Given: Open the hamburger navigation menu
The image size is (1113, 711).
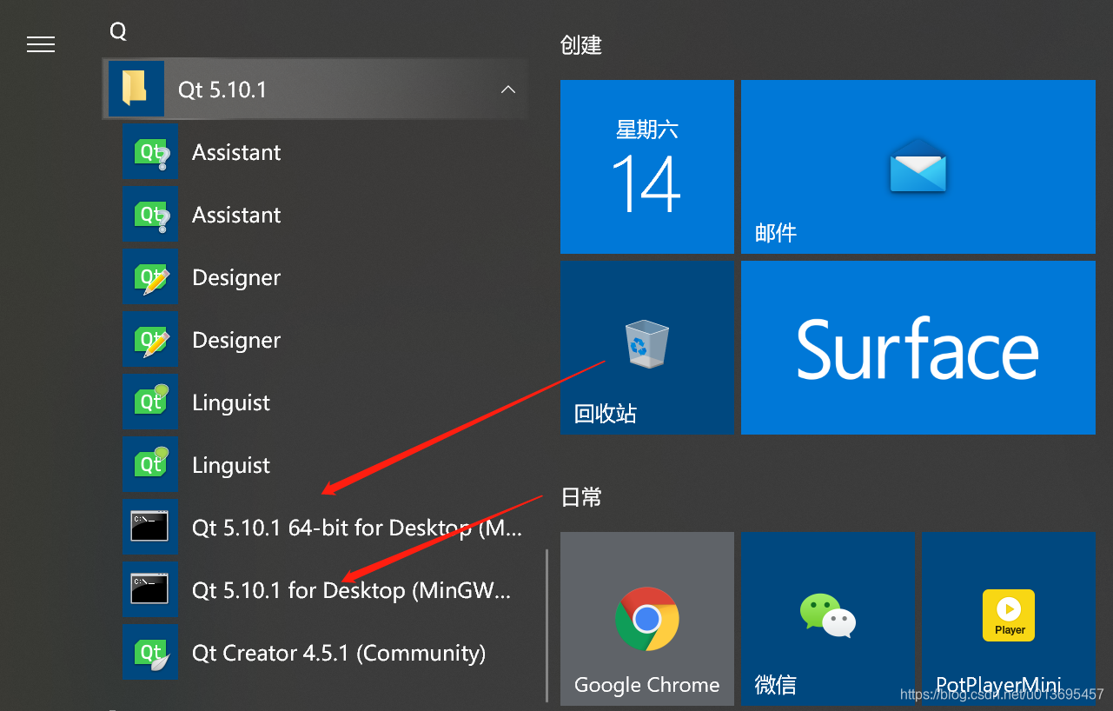Looking at the screenshot, I should coord(41,44).
